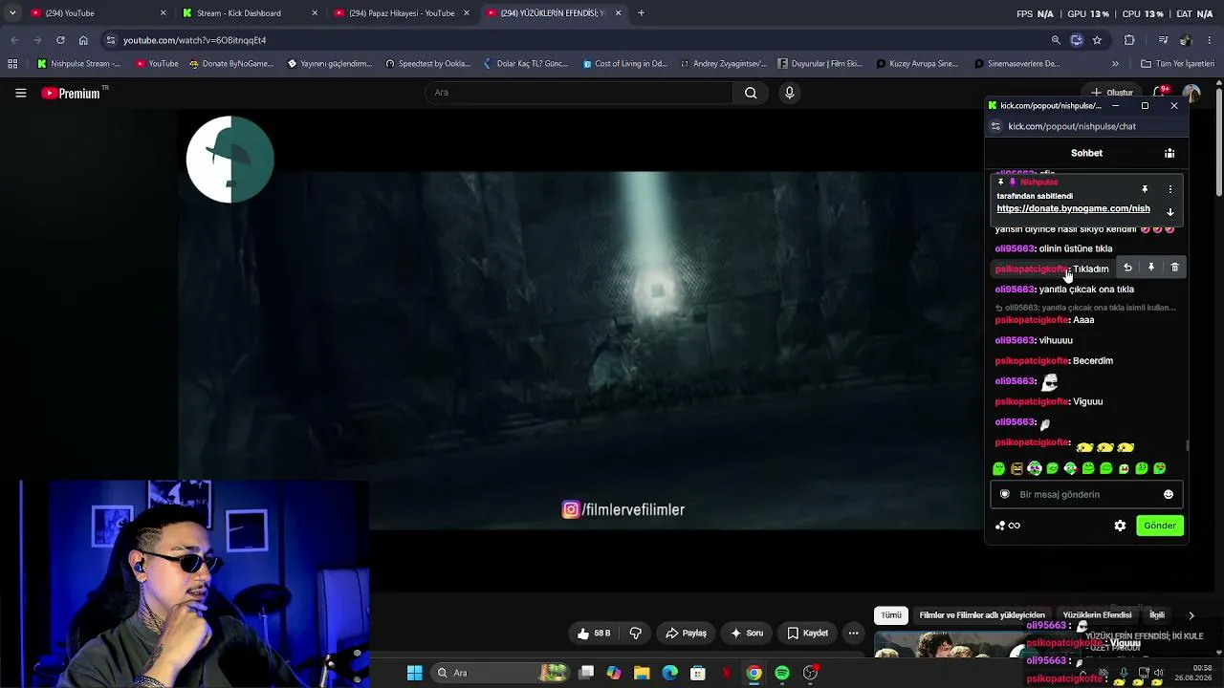The width and height of the screenshot is (1224, 688).
Task: Click the YouTube search magnifier button
Action: (751, 93)
